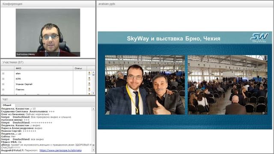Click the arabian.pptx presentation title bar
The height and width of the screenshot is (154, 274).
coord(185,4)
